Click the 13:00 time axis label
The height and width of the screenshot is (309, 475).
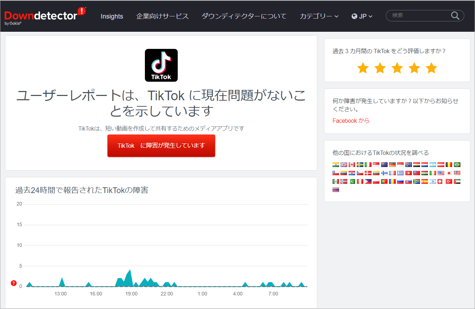click(x=60, y=294)
